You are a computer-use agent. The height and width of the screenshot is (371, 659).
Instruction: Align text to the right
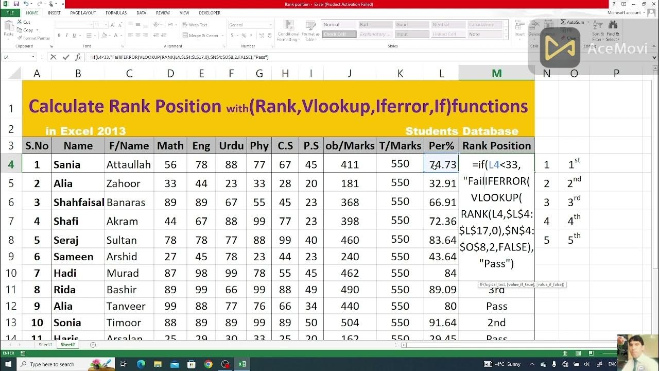tap(146, 36)
